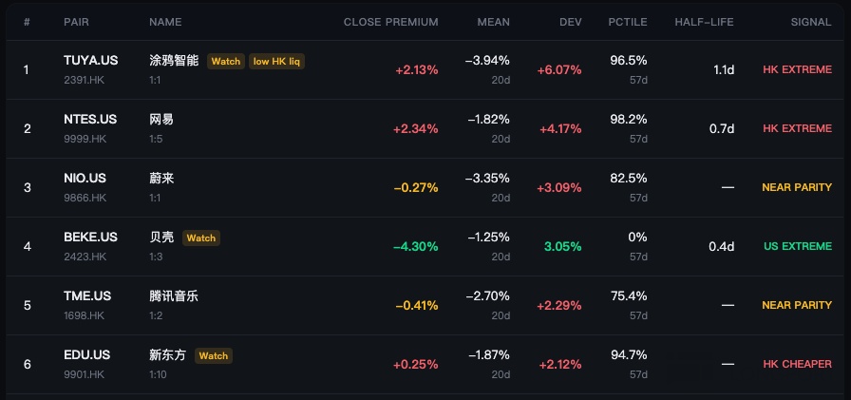Click the low HK liq badge
The image size is (851, 400).
pos(276,62)
